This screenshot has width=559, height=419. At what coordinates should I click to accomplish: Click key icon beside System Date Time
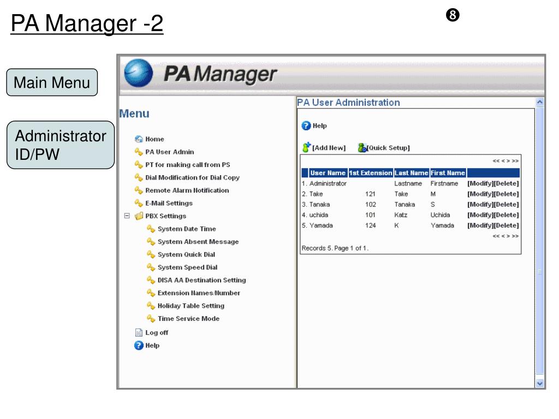151,229
